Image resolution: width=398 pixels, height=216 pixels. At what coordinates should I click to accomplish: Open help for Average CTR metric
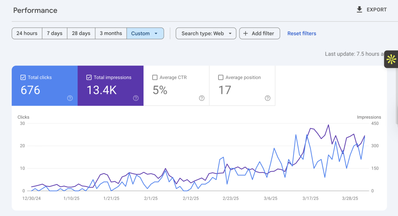(202, 98)
